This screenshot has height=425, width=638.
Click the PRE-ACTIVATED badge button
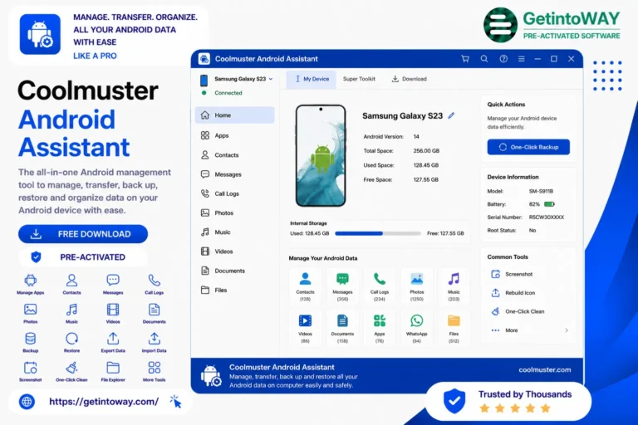[x=83, y=257]
